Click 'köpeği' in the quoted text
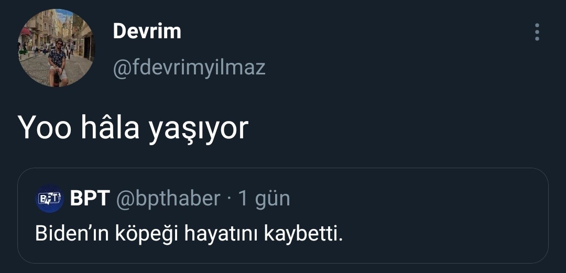 pos(147,235)
